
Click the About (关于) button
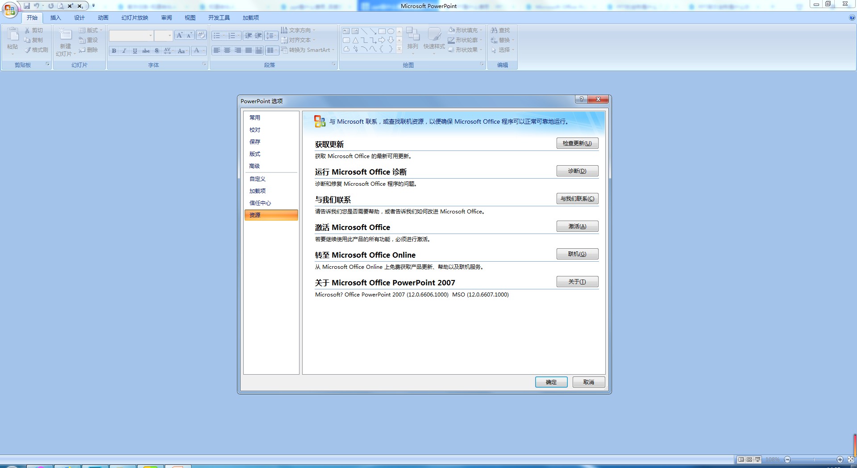pyautogui.click(x=577, y=282)
